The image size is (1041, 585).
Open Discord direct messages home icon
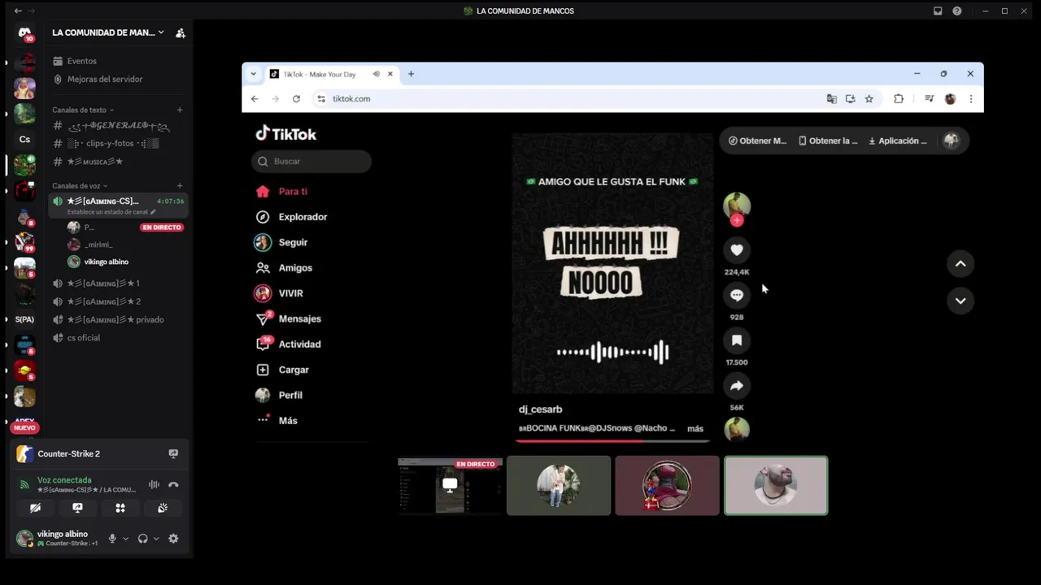coord(24,33)
